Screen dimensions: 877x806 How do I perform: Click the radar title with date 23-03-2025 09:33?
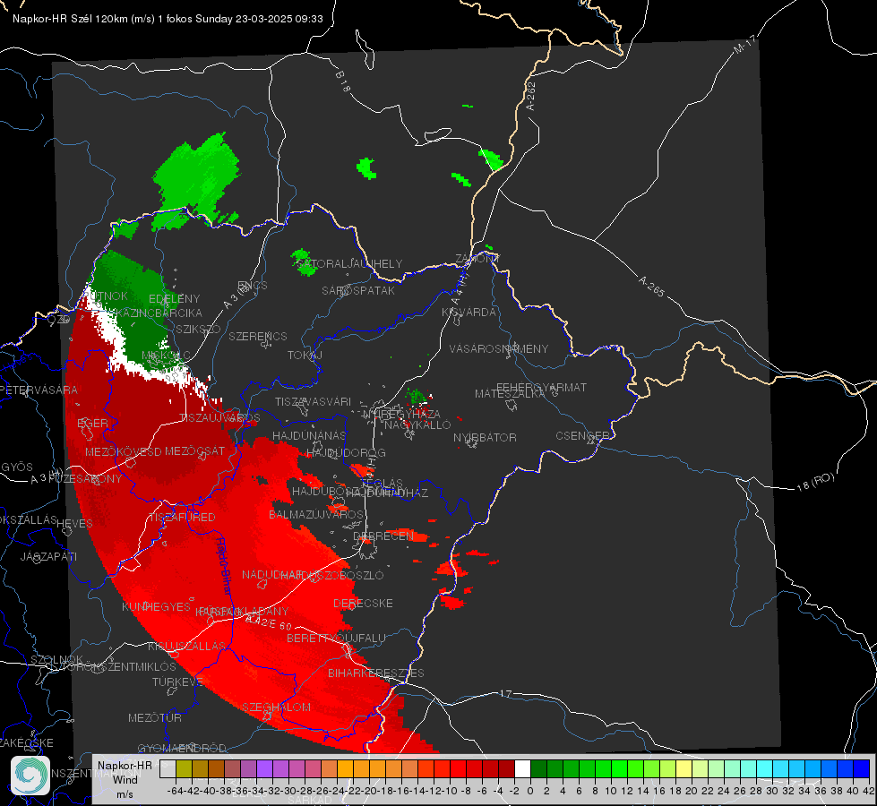[x=168, y=19]
